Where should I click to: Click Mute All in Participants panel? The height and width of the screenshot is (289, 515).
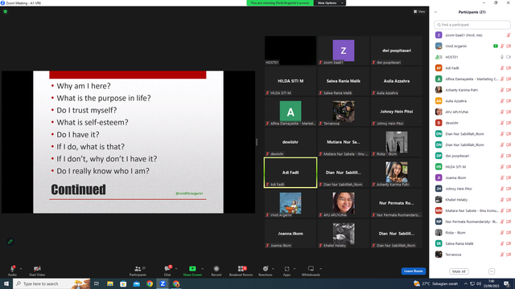click(459, 271)
